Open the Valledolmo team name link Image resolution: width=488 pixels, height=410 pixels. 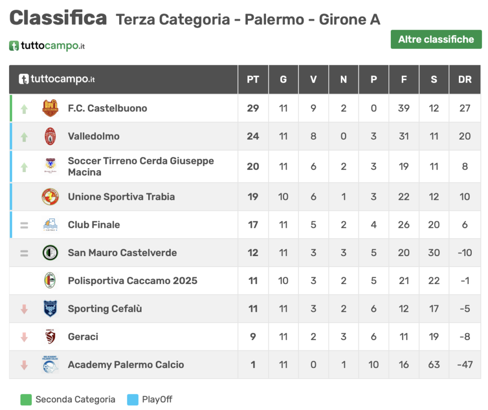(94, 136)
